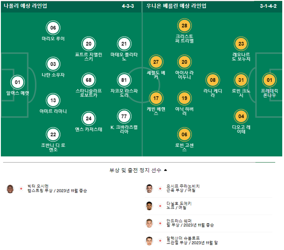
Task: Click player circle number 68 로보트카
Action: pos(88,80)
